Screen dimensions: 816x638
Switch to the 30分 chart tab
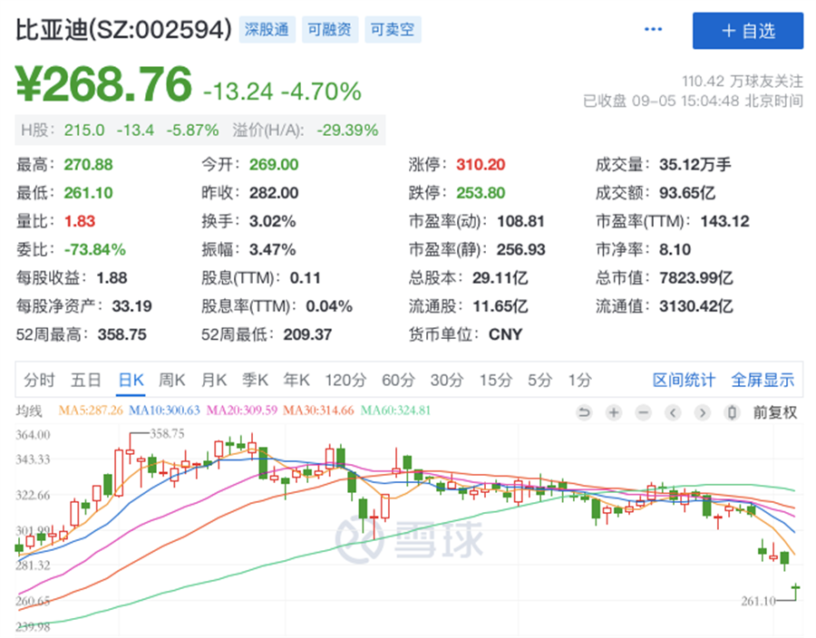446,380
